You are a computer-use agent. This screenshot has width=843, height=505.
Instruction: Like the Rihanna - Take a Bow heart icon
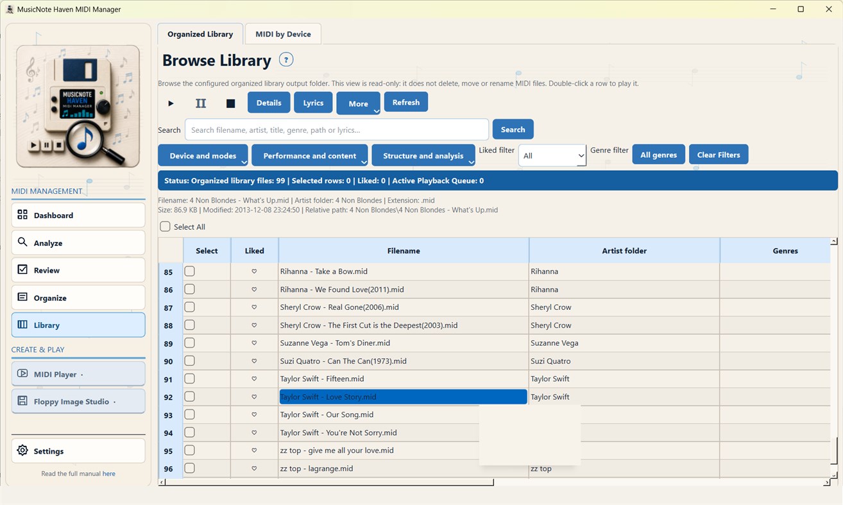[x=254, y=271]
